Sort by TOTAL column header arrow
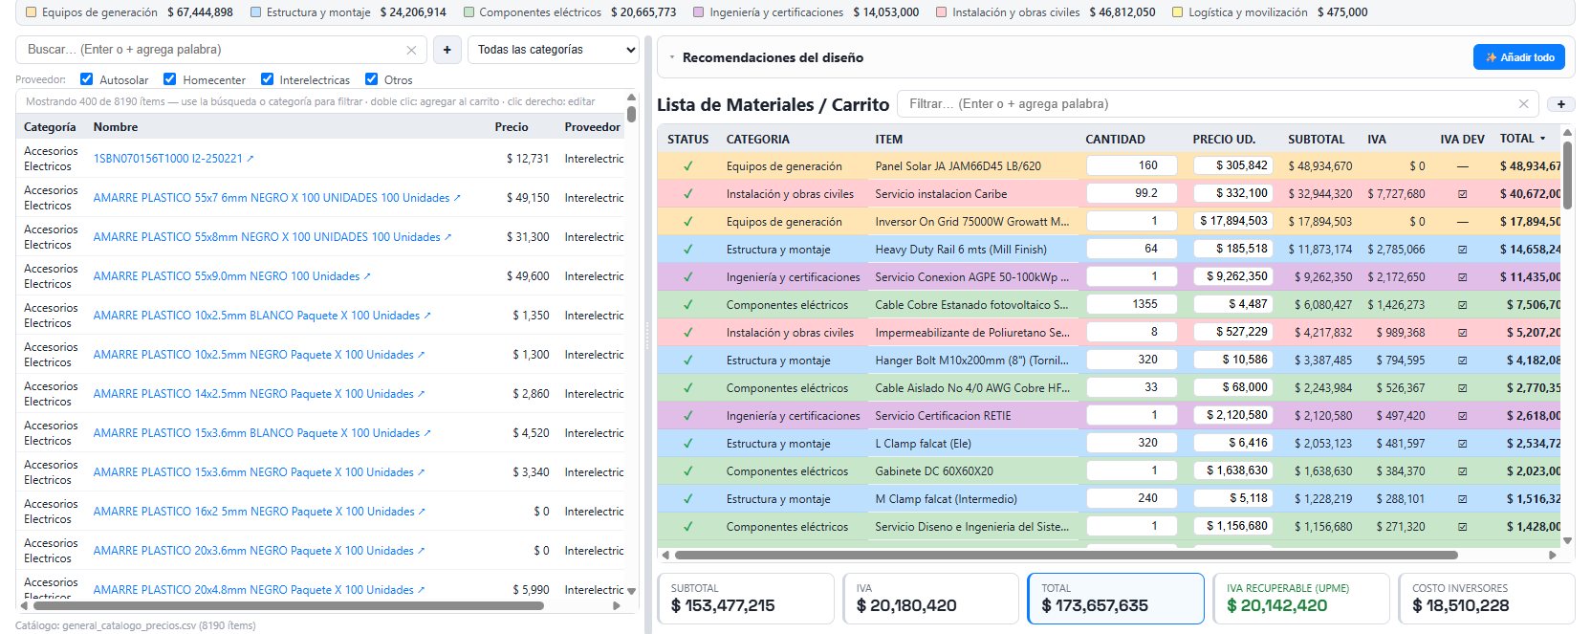The height and width of the screenshot is (634, 1591). (1542, 139)
